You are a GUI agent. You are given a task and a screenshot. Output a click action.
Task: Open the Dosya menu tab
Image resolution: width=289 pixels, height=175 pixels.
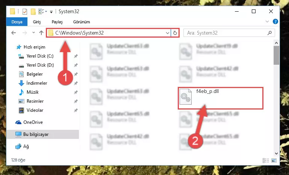(17, 22)
